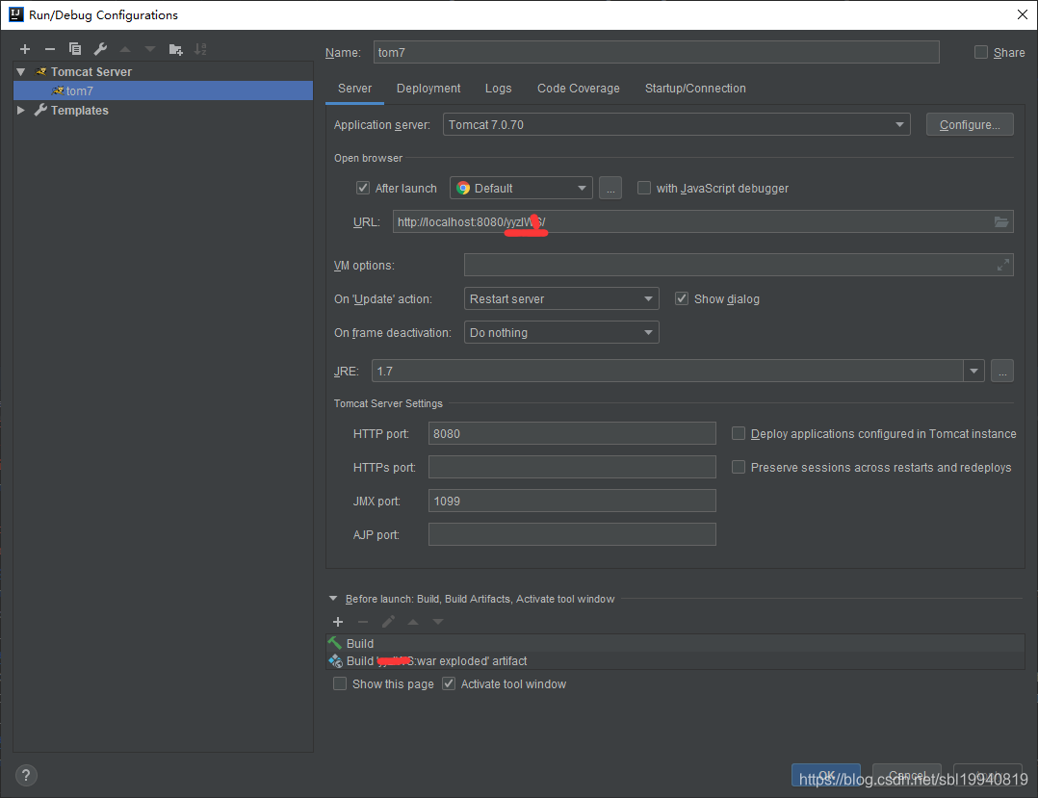1038x798 pixels.
Task: Add new configuration with plus icon
Action: click(x=25, y=49)
